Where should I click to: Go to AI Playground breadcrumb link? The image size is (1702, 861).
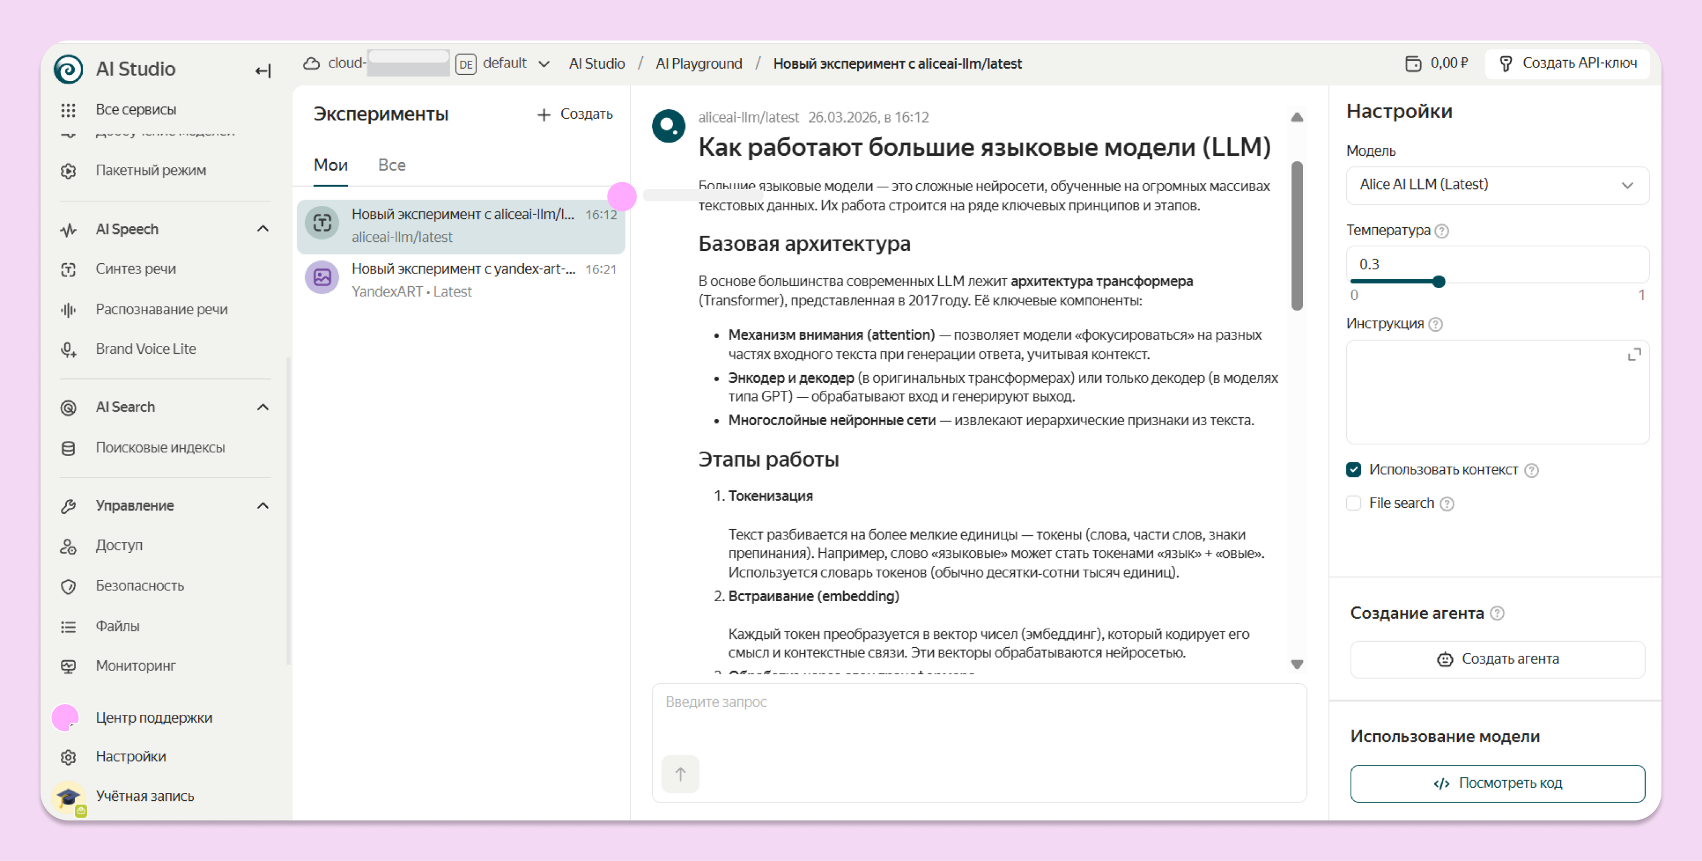click(698, 64)
